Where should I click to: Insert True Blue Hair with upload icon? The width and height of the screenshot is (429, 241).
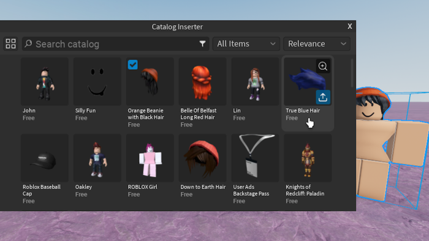coord(323,97)
